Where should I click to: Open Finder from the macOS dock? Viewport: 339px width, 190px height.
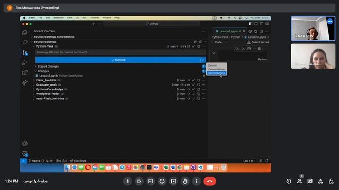click(x=67, y=167)
